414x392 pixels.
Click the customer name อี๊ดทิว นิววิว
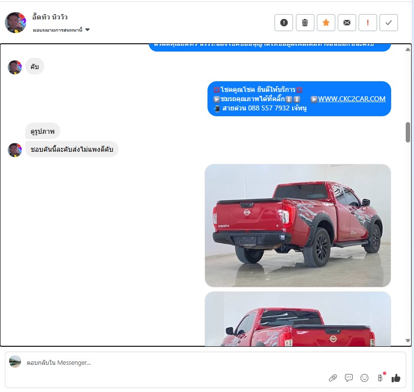click(50, 17)
